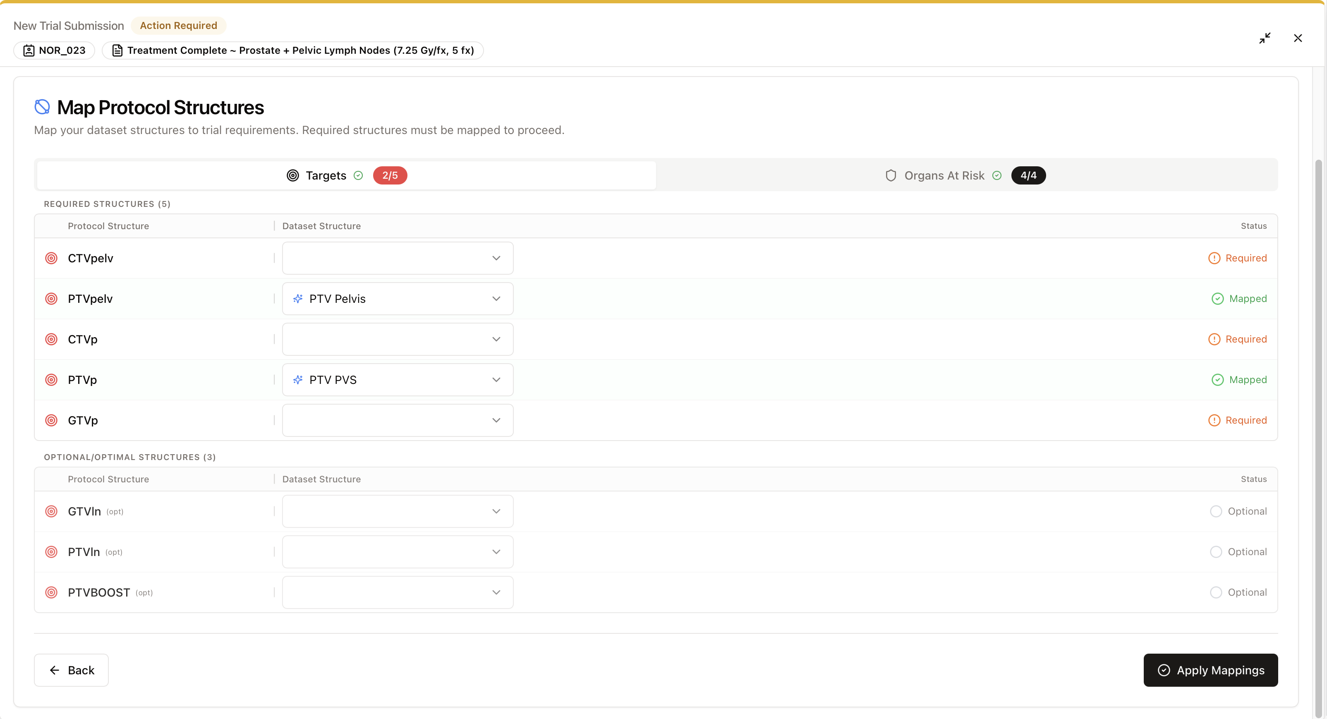Image resolution: width=1327 pixels, height=719 pixels.
Task: Click the 2/5 targets count badge
Action: click(390, 175)
